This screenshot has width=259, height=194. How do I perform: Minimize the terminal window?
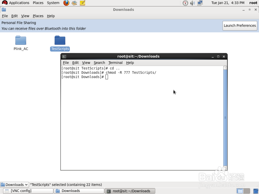(213, 57)
